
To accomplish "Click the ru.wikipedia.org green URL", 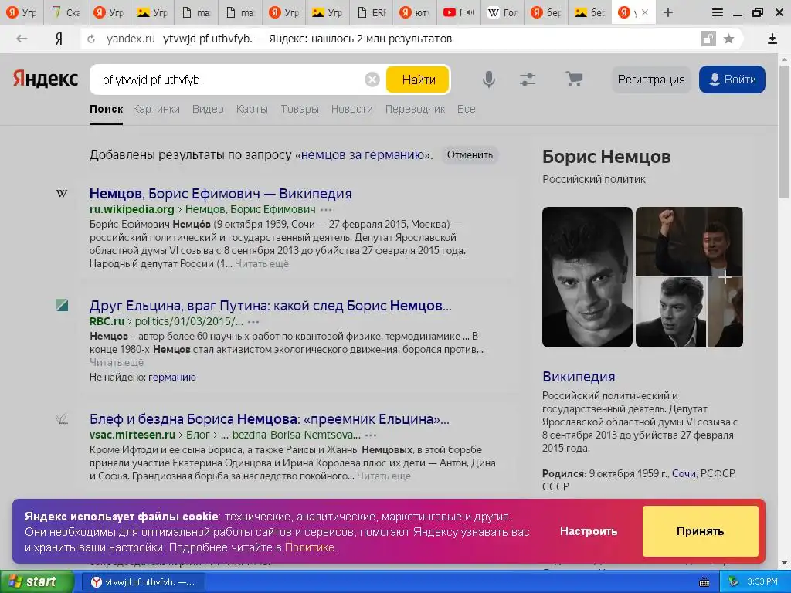I will point(131,209).
